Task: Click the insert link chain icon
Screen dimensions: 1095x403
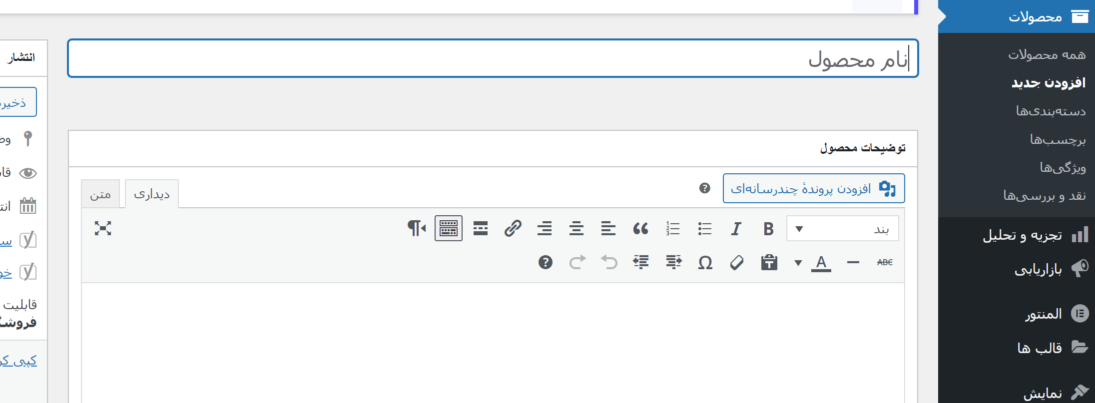Action: pos(513,229)
